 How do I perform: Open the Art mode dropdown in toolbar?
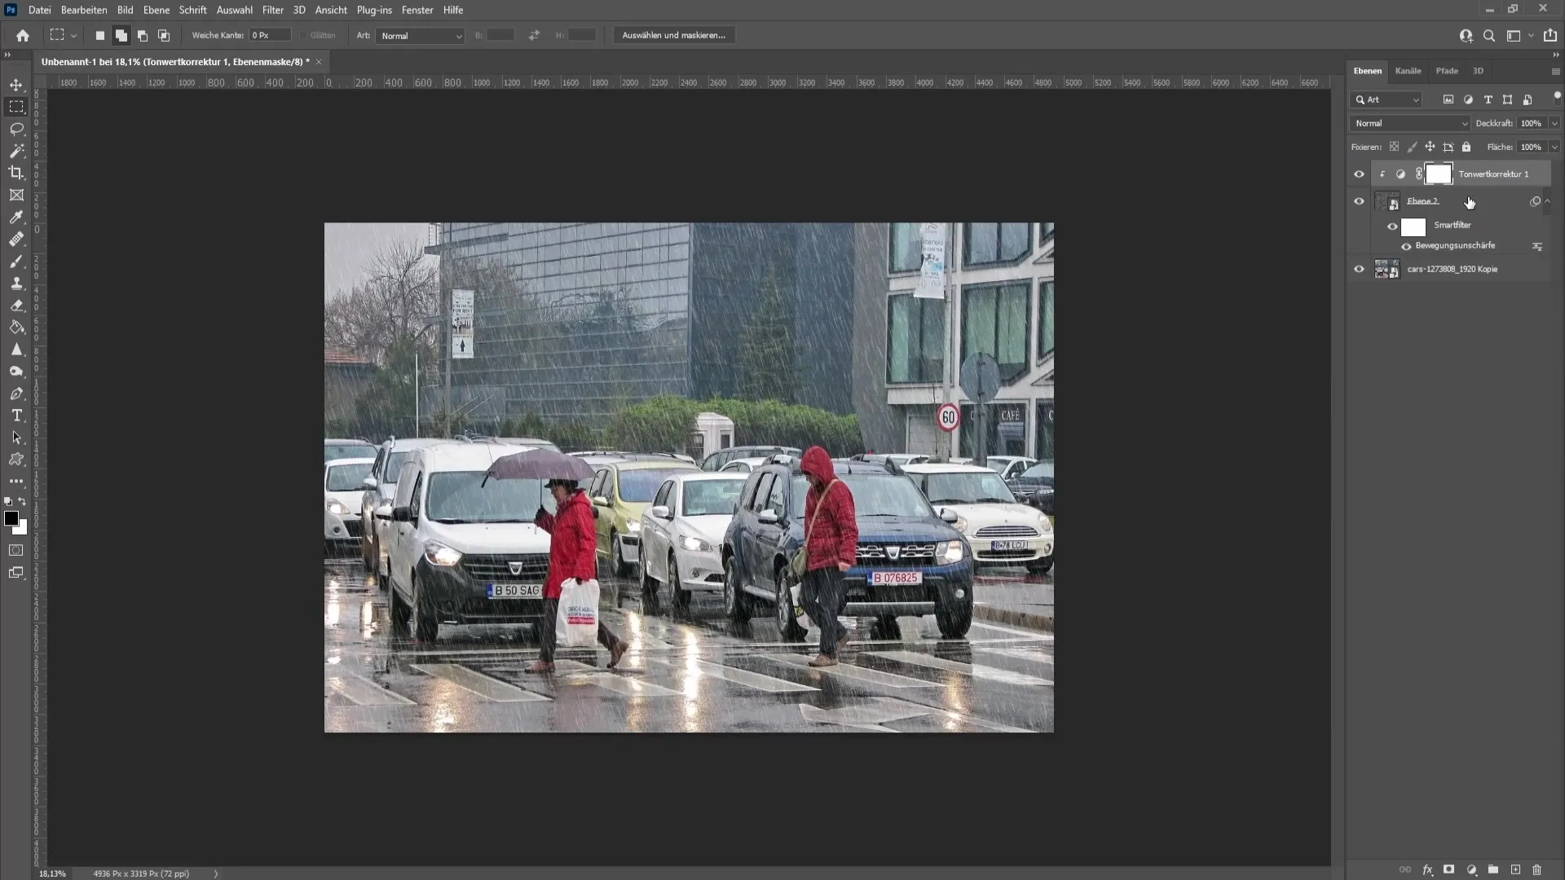[419, 36]
